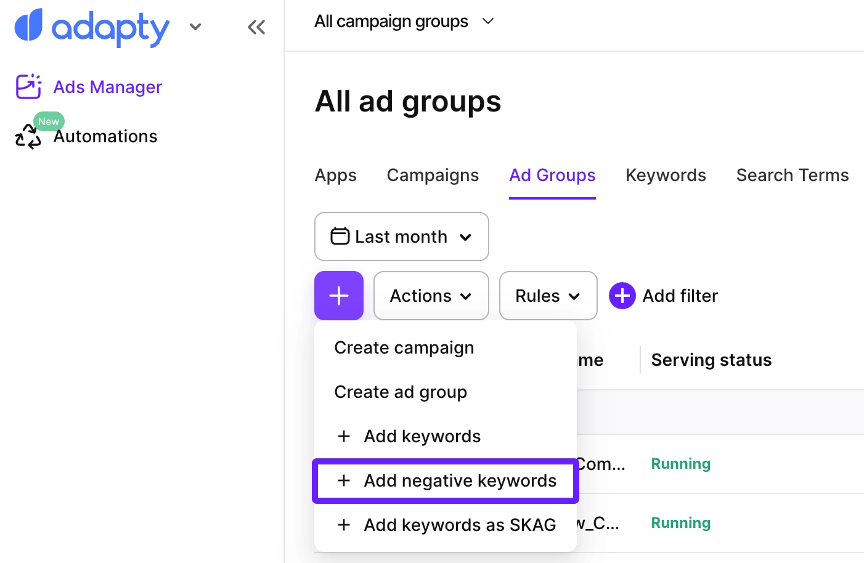Image resolution: width=864 pixels, height=563 pixels.
Task: Open the Rules dropdown
Action: point(548,296)
